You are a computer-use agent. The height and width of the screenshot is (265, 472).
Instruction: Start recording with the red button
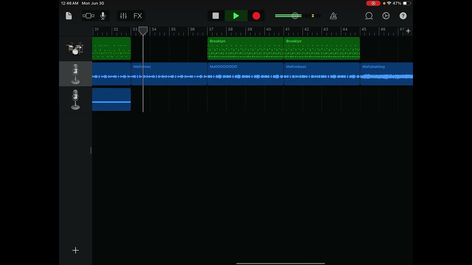(x=256, y=16)
